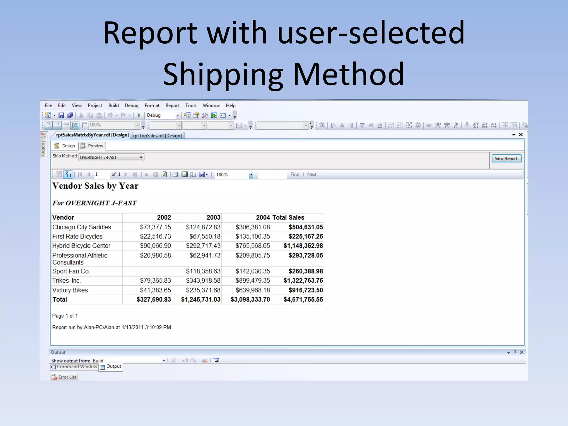Image resolution: width=568 pixels, height=426 pixels.
Task: Open the Properties Window icon
Action: click(196, 115)
